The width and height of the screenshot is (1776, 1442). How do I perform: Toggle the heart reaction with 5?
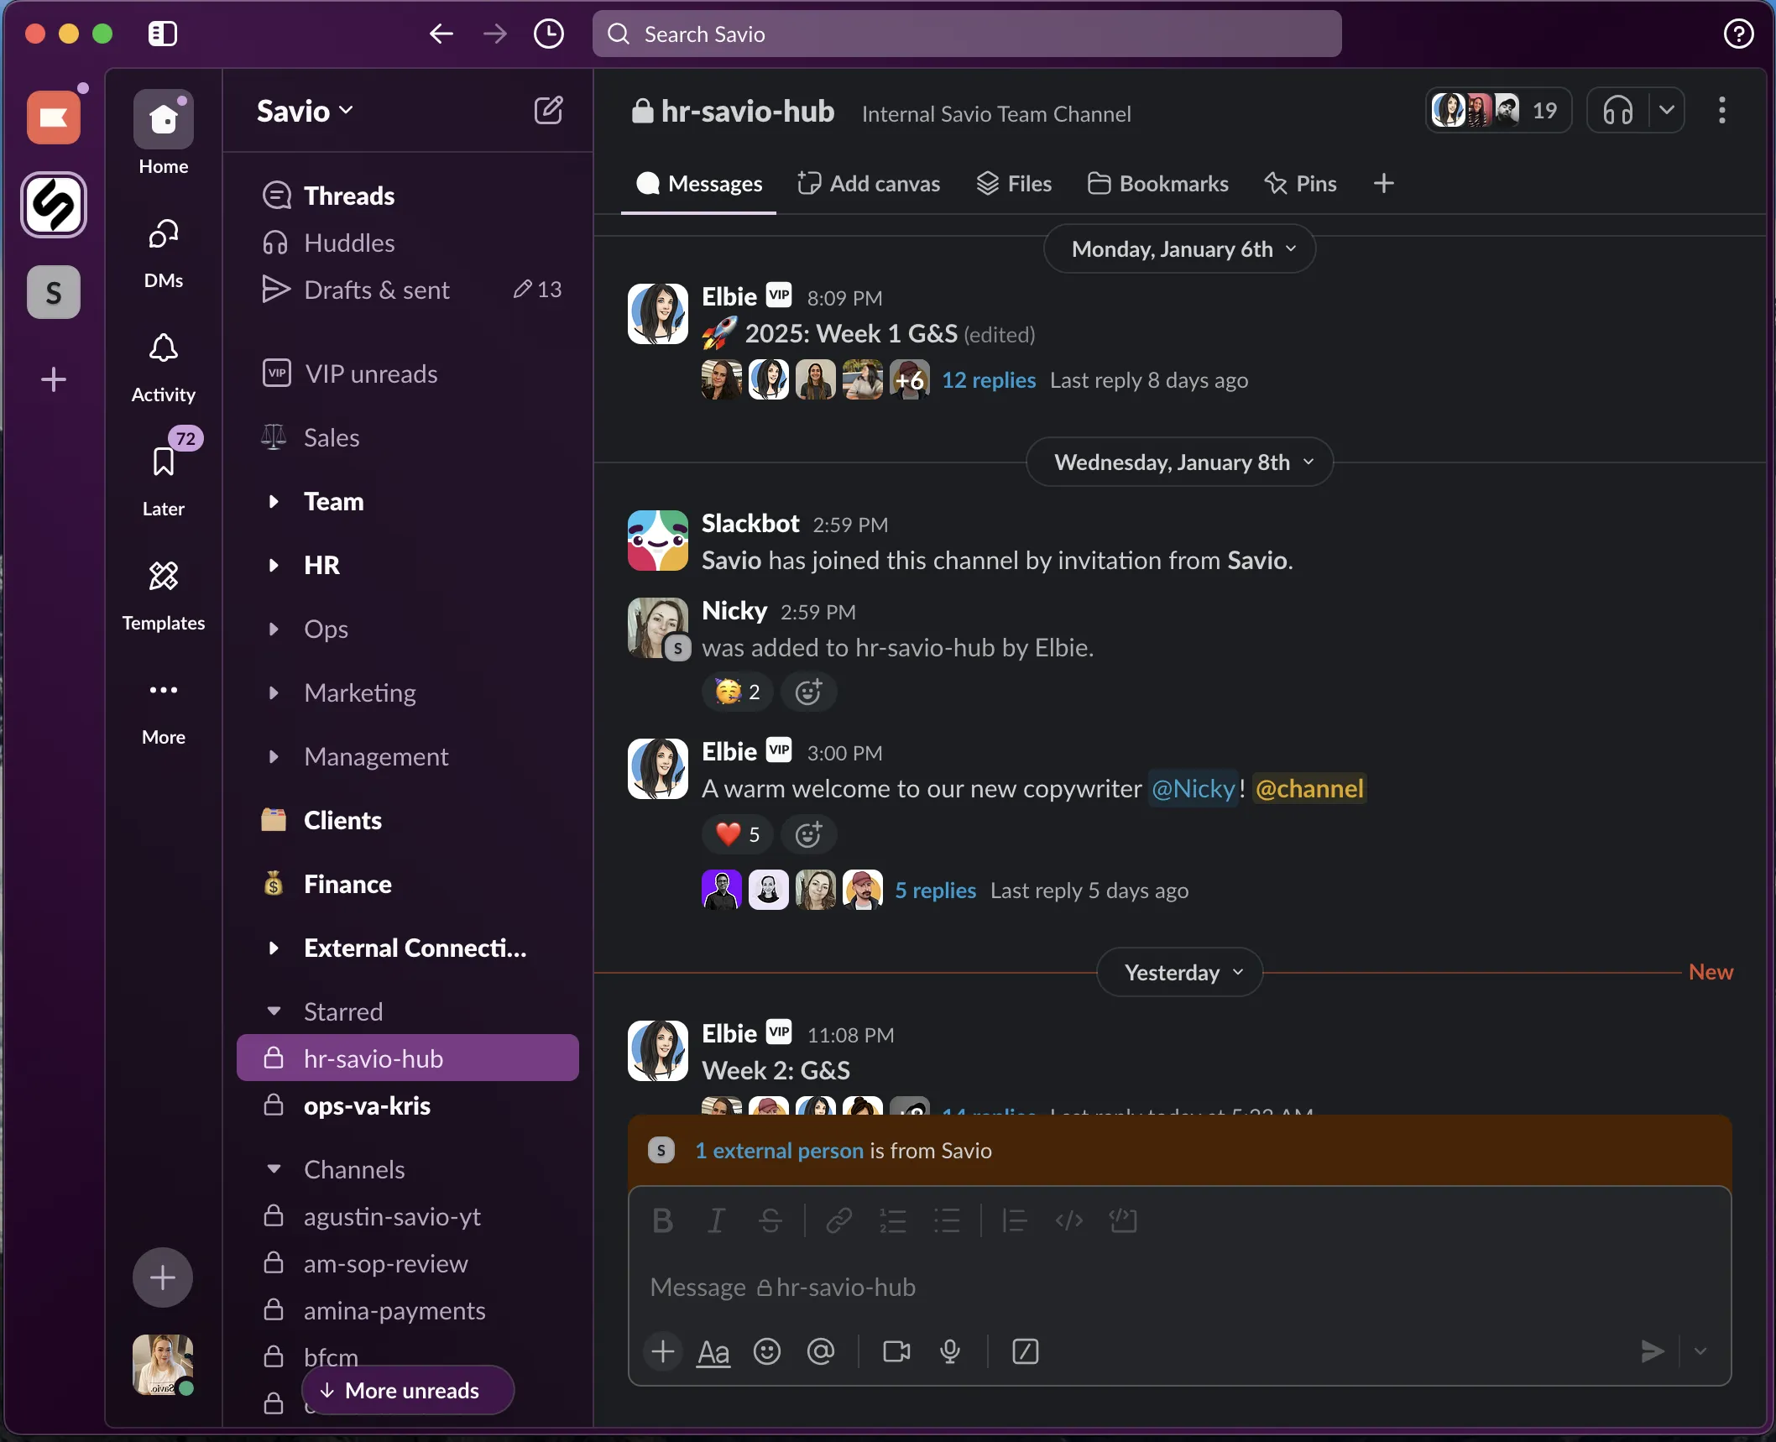coord(738,834)
